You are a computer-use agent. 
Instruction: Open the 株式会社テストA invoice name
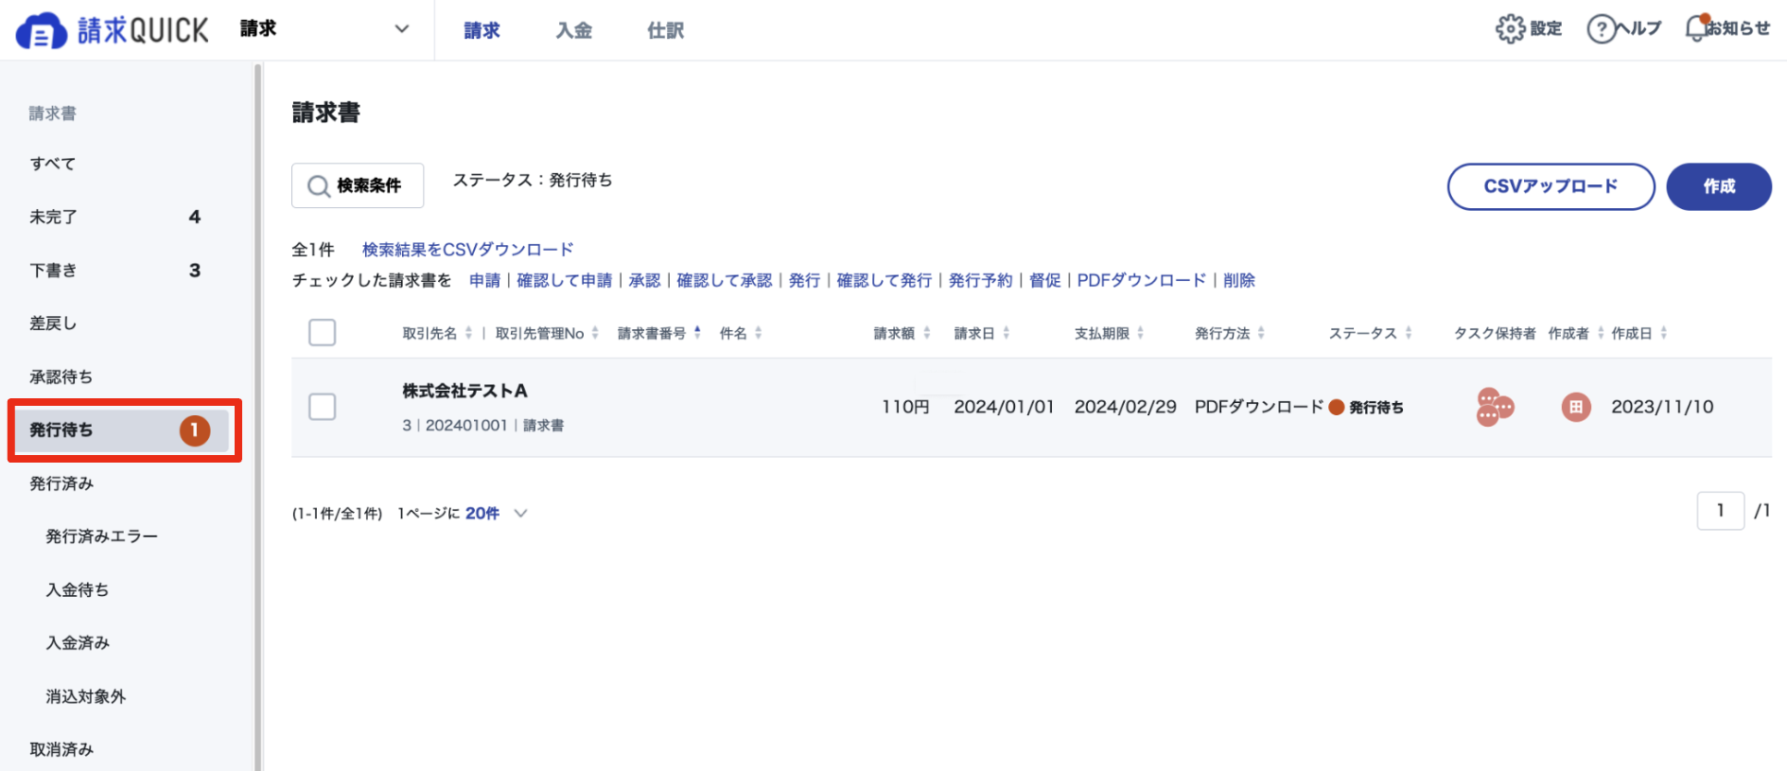point(464,391)
